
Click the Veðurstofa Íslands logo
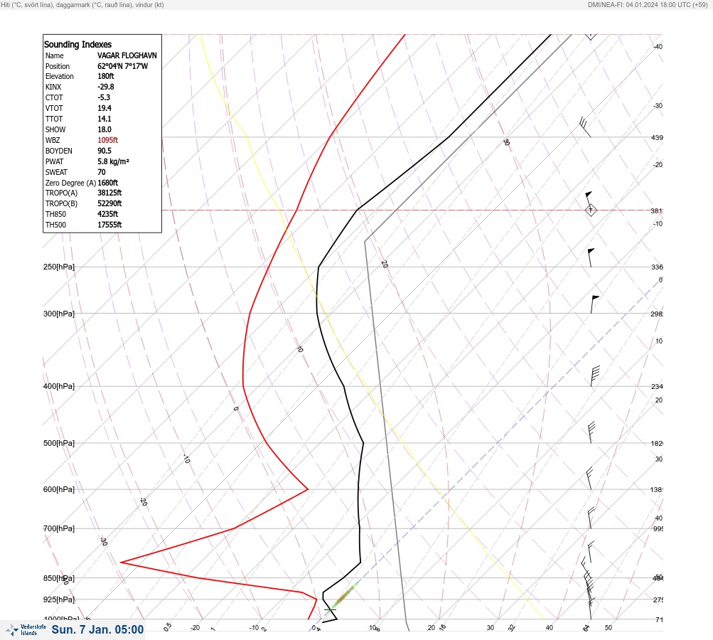[x=26, y=630]
